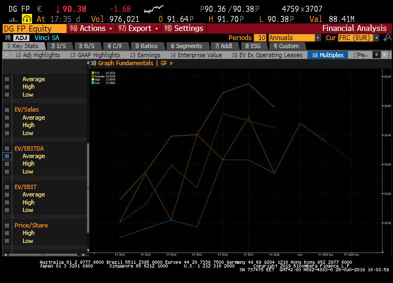Click the ADJ badge next to Vinci SA
The width and height of the screenshot is (393, 283).
(21, 38)
